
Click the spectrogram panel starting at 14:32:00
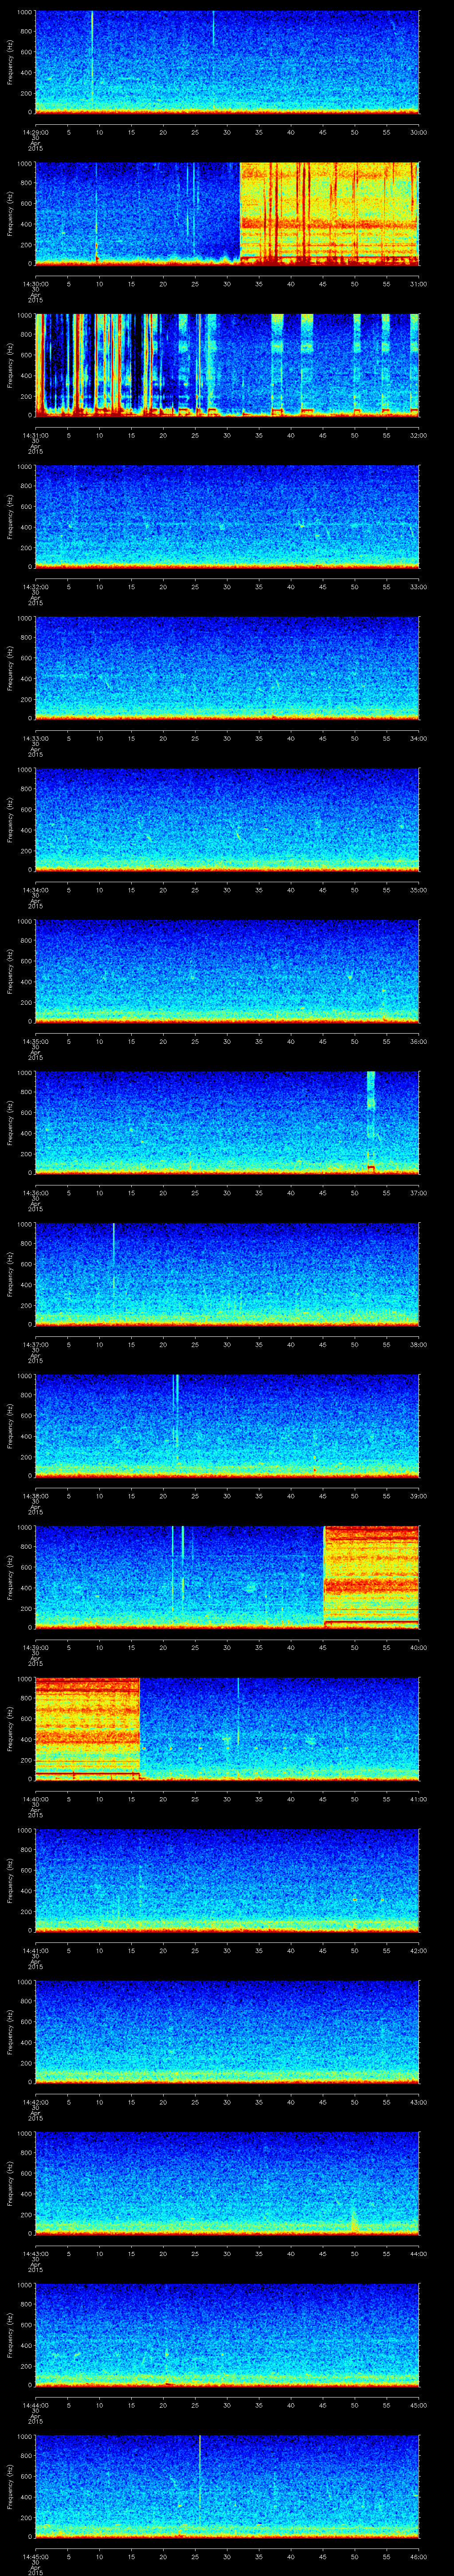click(x=227, y=516)
